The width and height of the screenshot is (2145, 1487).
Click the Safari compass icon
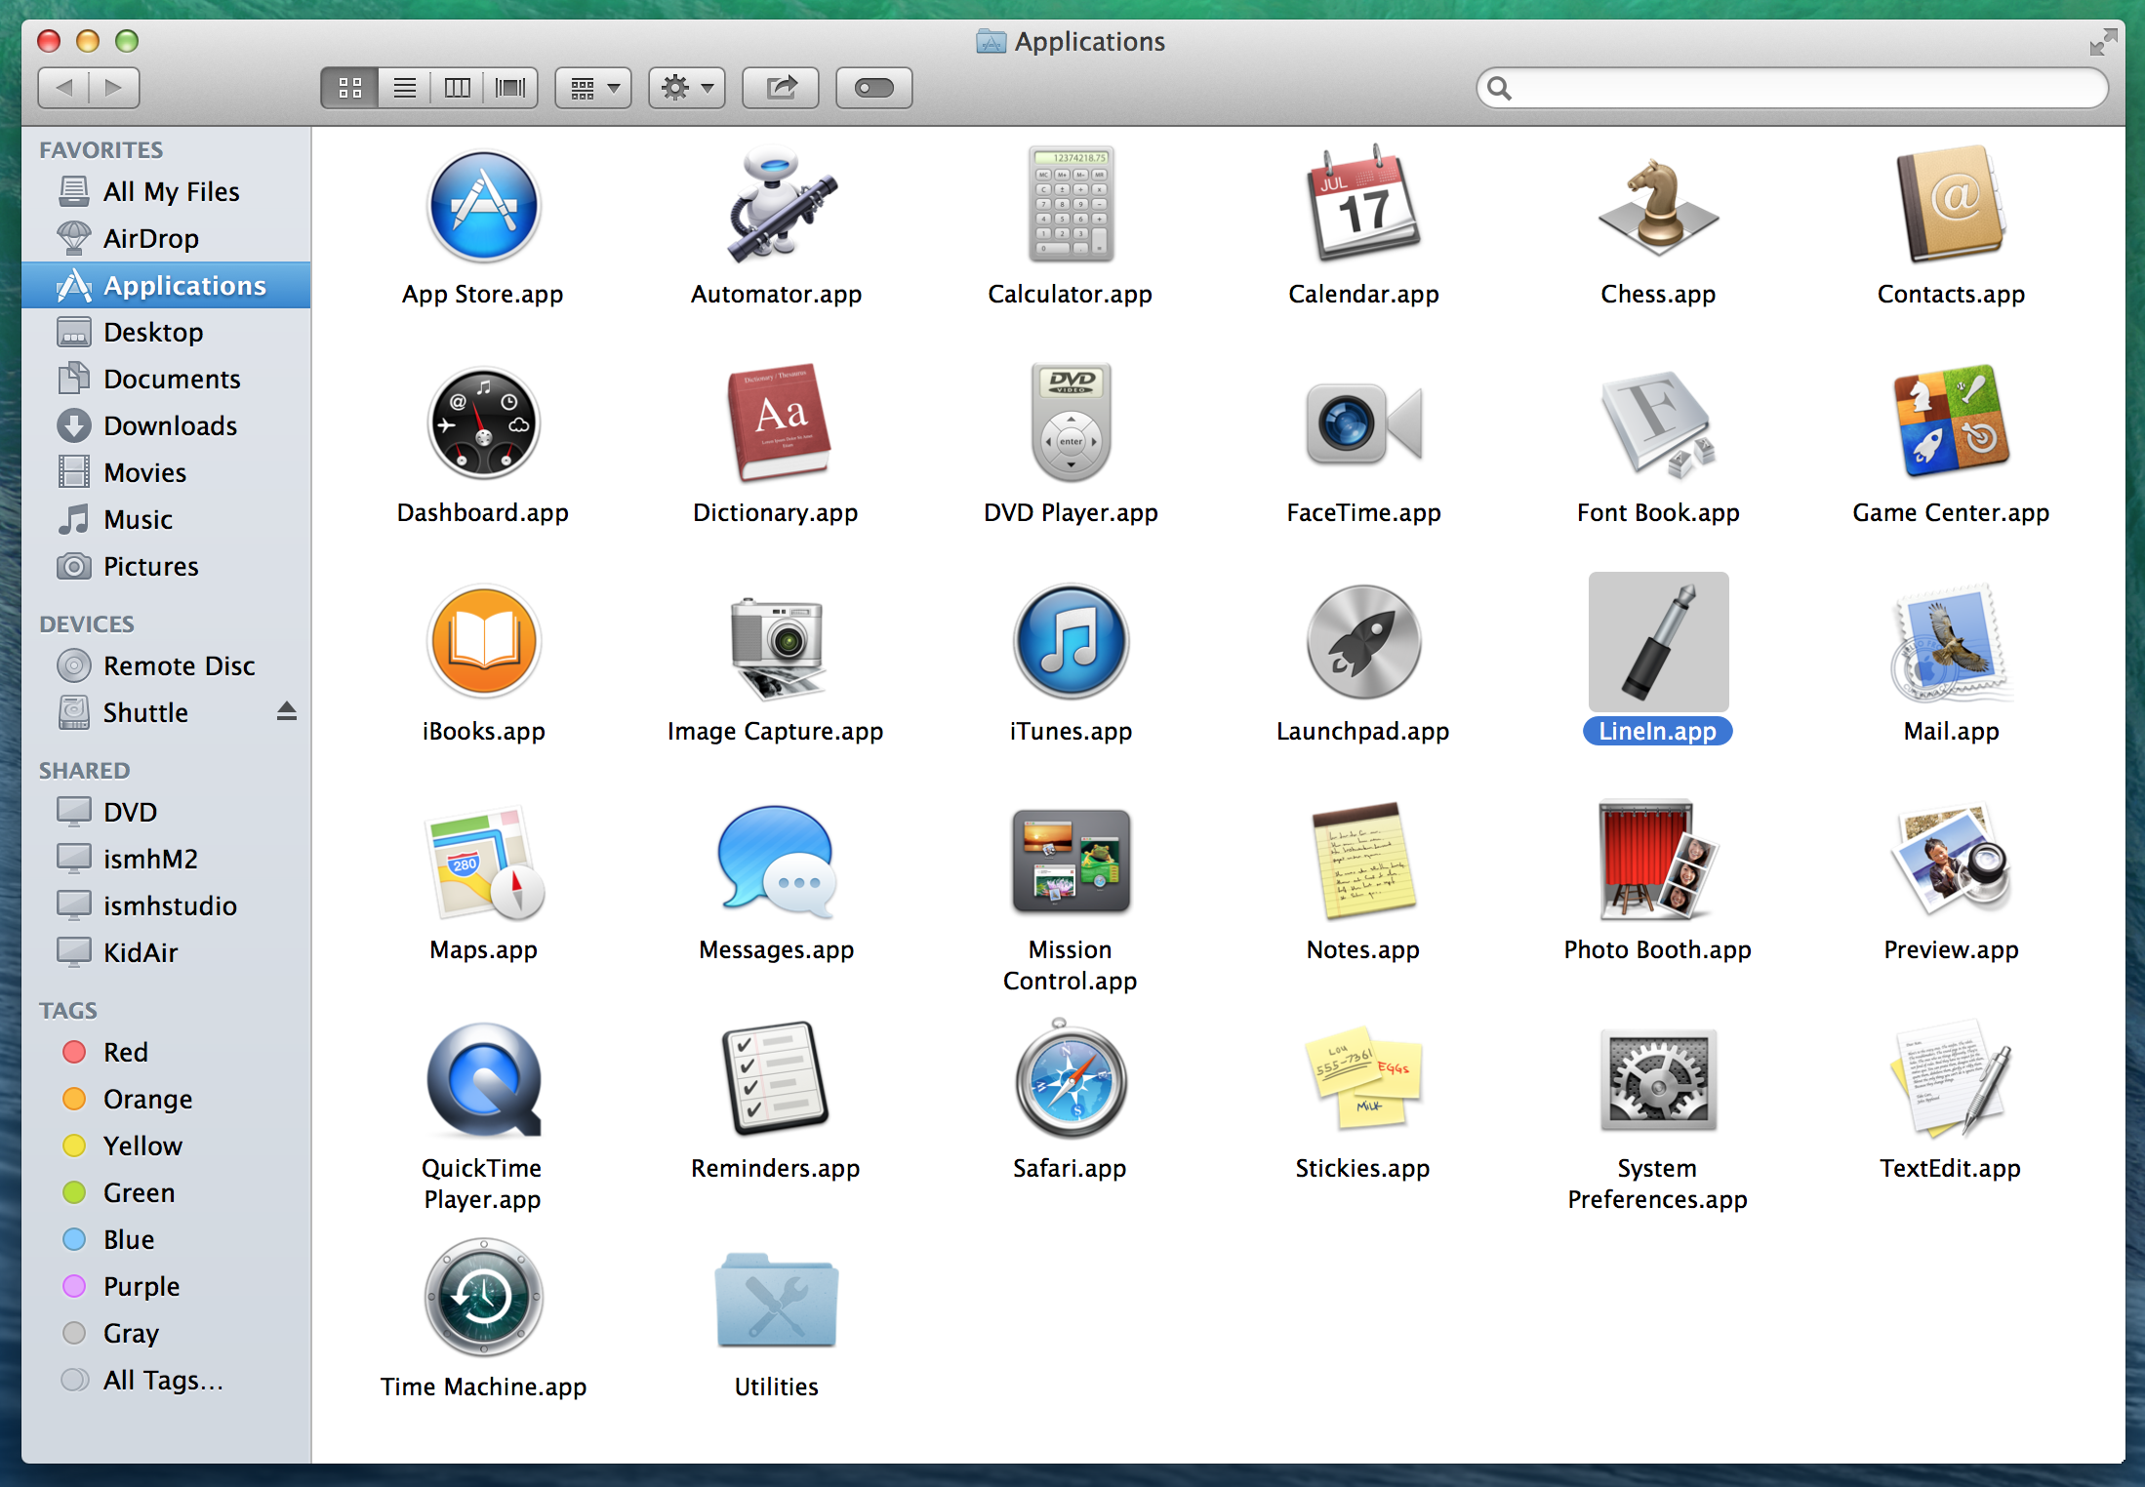(x=1071, y=1078)
